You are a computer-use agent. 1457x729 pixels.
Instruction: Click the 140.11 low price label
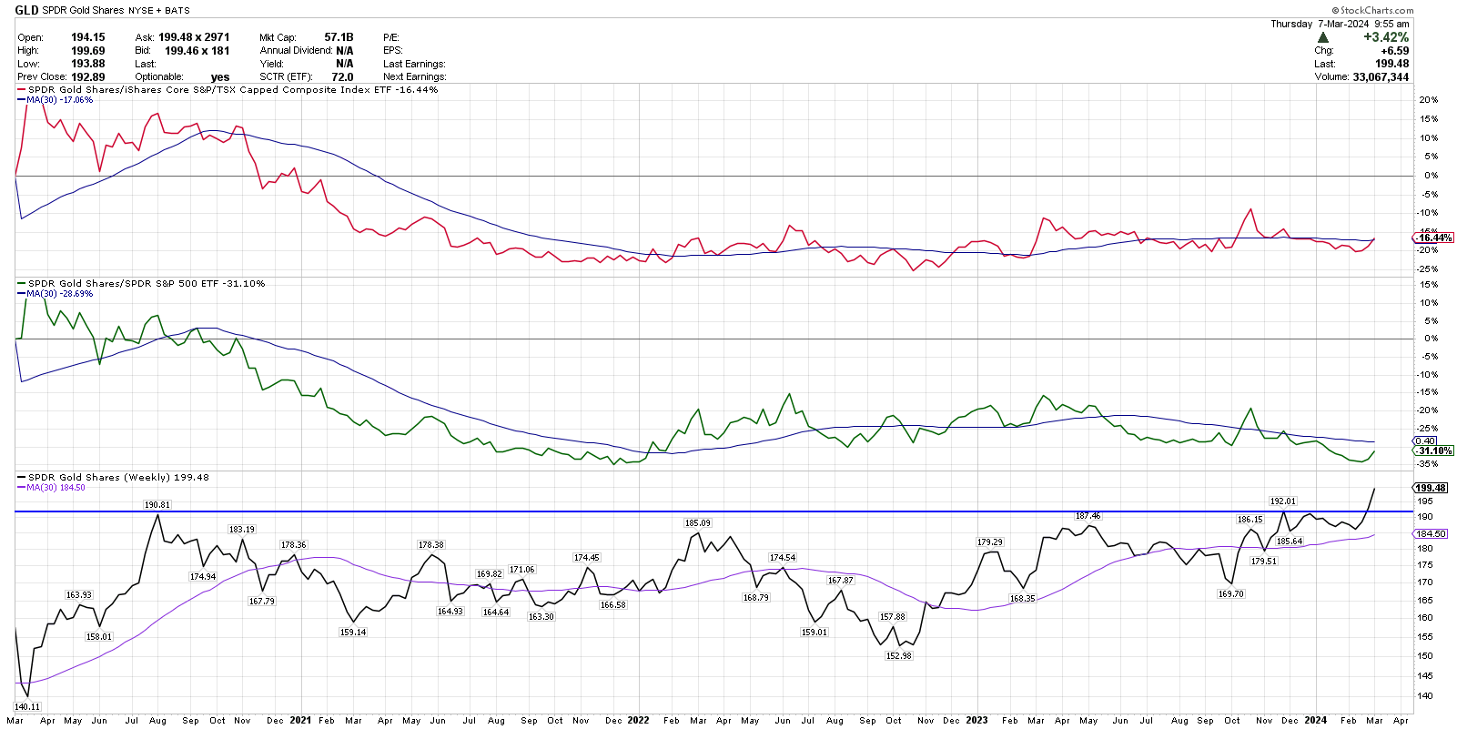(27, 706)
